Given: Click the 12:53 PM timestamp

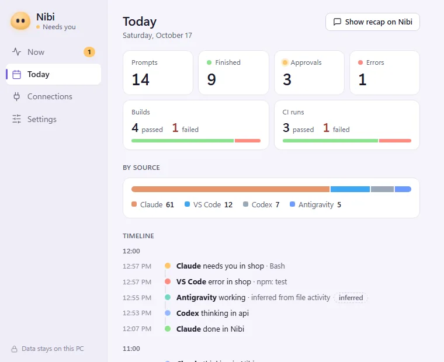Looking at the screenshot, I should click(x=137, y=313).
